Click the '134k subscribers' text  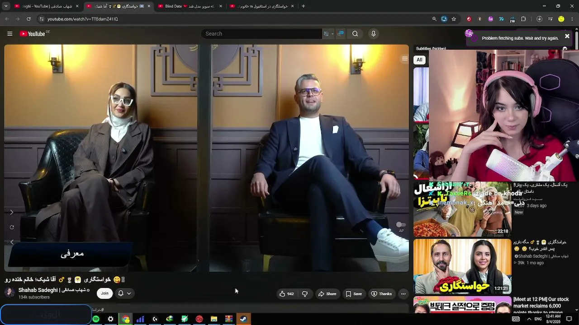(x=34, y=297)
